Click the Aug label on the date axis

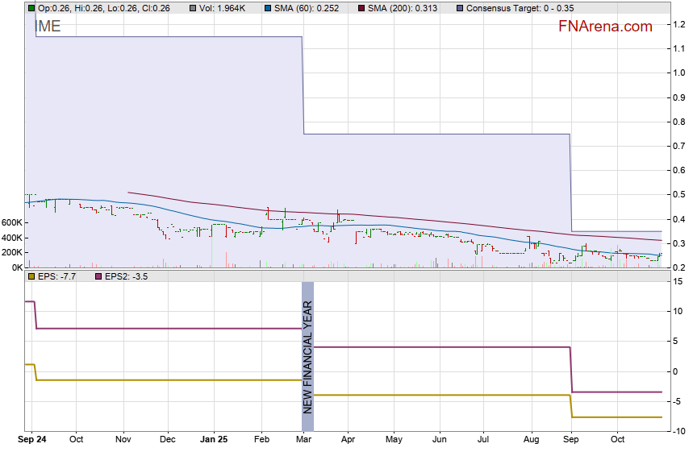530,441
